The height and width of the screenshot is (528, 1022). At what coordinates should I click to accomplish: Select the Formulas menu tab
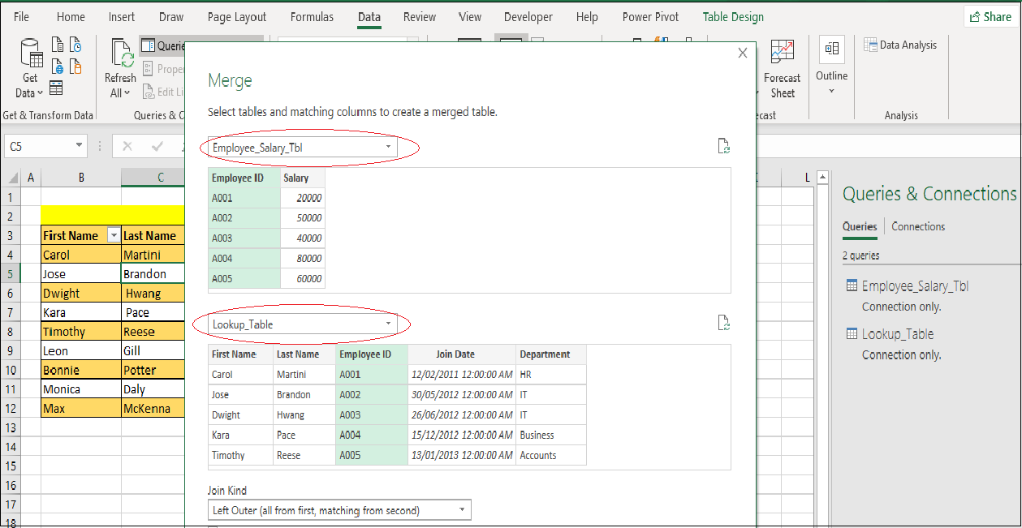312,16
